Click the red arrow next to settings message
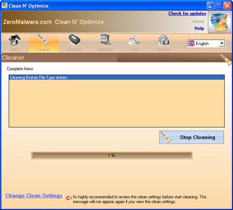 pos(69,198)
